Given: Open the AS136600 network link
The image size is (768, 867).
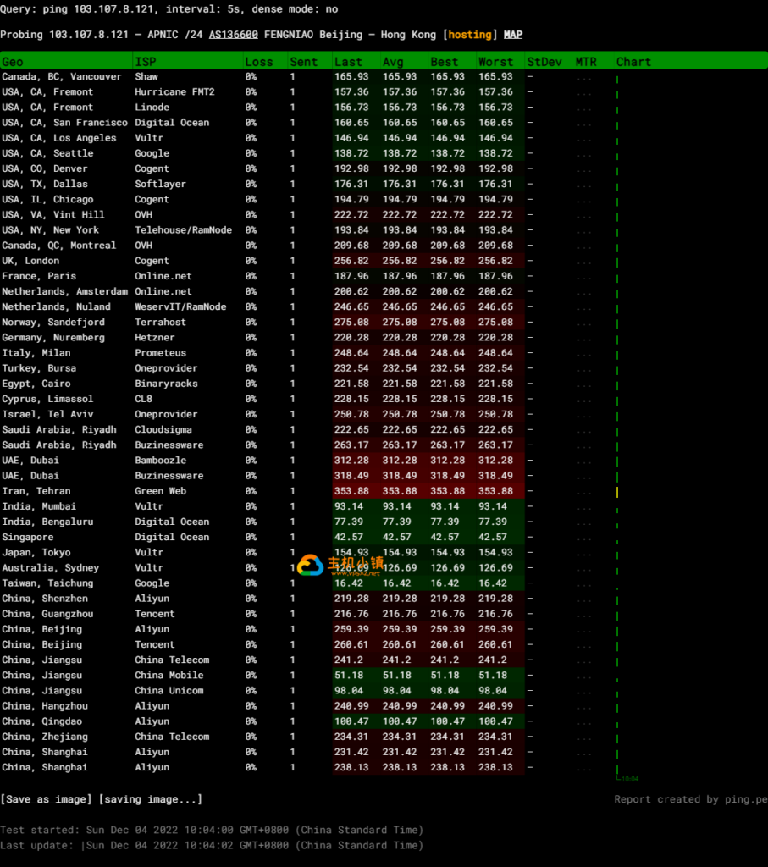Looking at the screenshot, I should [233, 35].
